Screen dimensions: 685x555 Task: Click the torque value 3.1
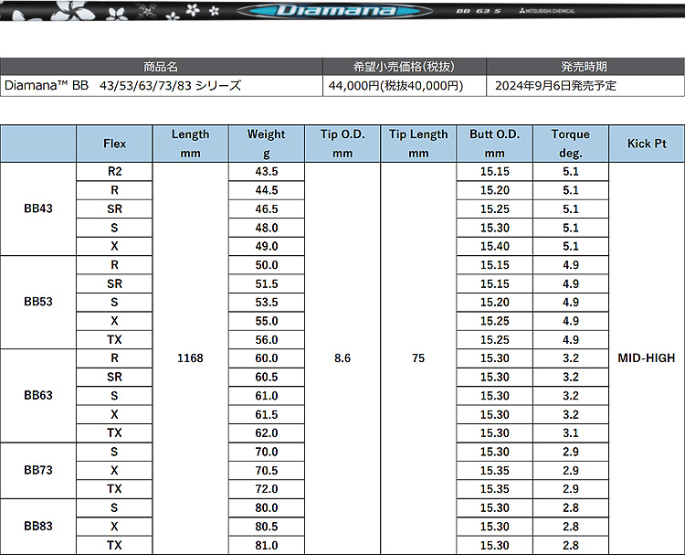(x=571, y=433)
